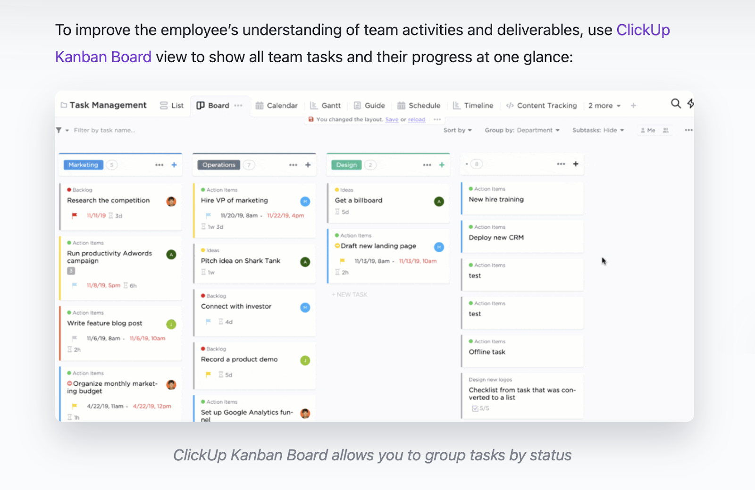Viewport: 755px width, 490px height.
Task: Click Save link in layout notice
Action: click(x=392, y=120)
